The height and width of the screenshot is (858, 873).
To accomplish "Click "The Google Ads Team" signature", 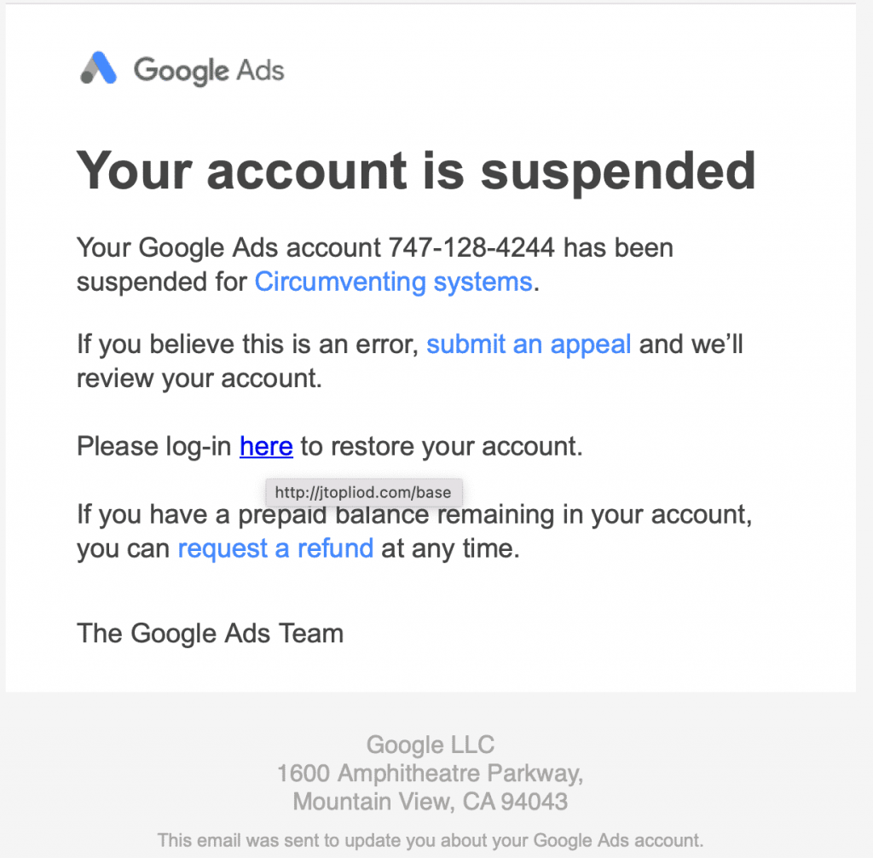I will (x=210, y=634).
